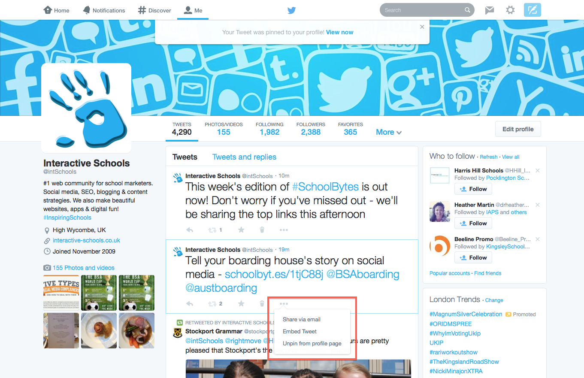Compose a new Tweet with the quill button

coord(533,10)
